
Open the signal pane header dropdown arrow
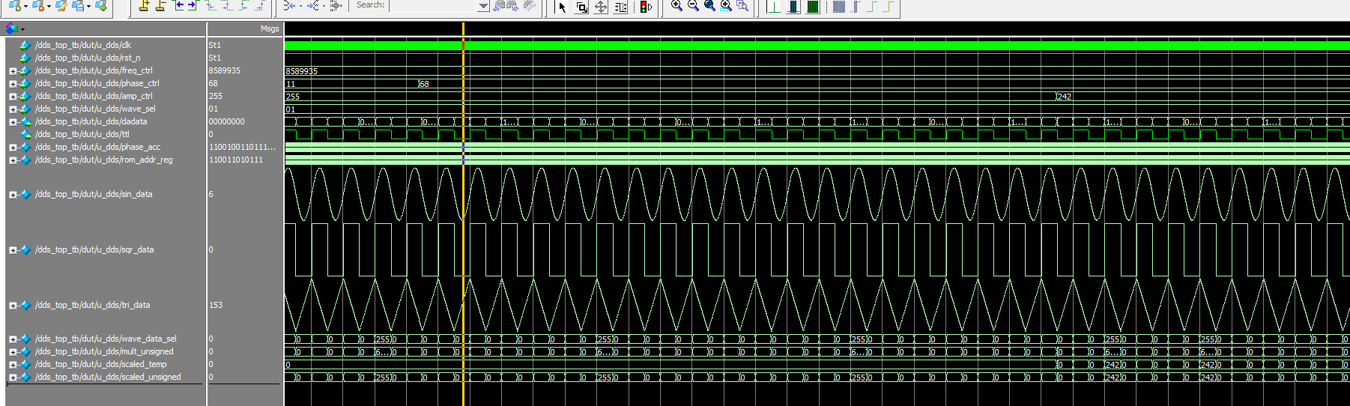point(22,29)
